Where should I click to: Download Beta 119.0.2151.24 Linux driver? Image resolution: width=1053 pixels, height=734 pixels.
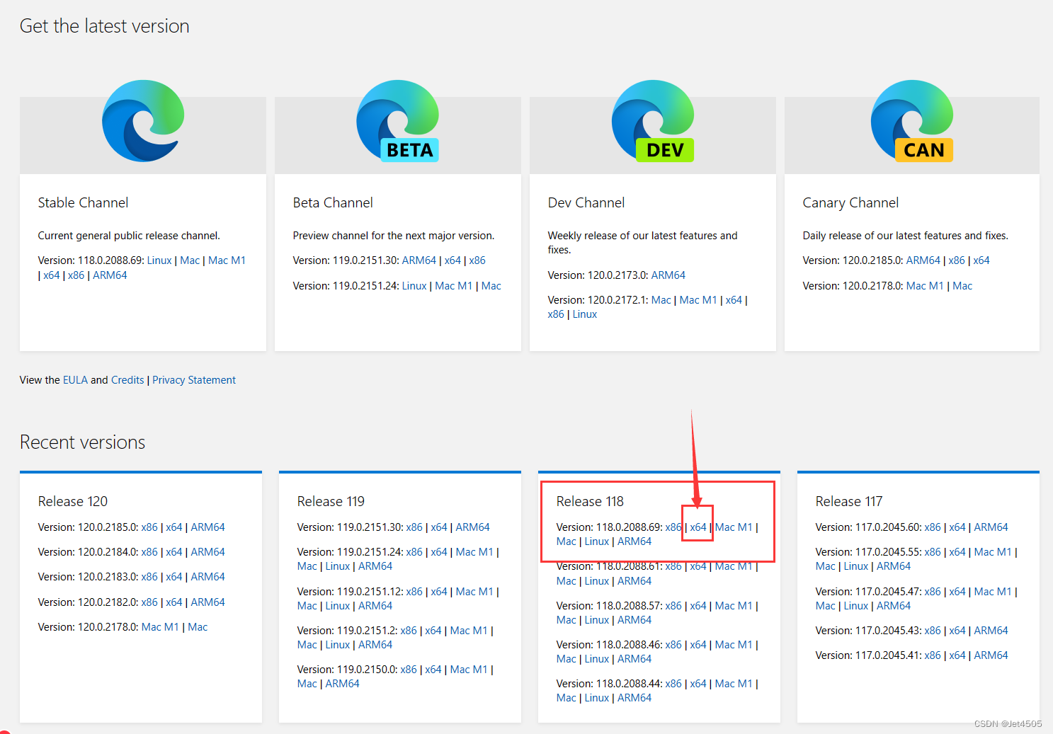(414, 286)
